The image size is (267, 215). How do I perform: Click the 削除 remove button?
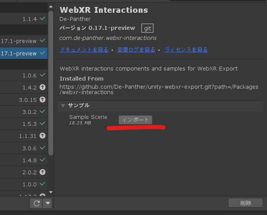(245, 203)
